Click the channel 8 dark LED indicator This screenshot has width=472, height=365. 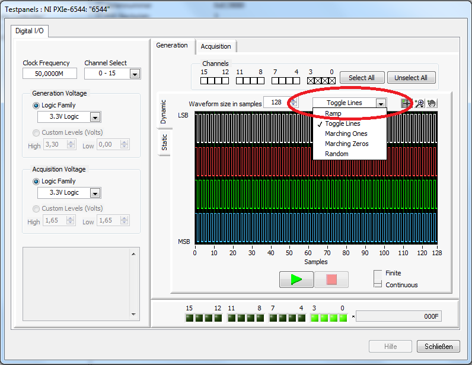260,318
